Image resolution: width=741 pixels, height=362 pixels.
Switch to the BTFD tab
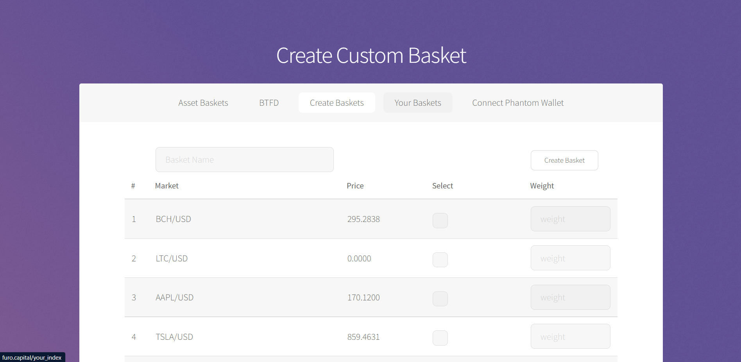(x=269, y=103)
